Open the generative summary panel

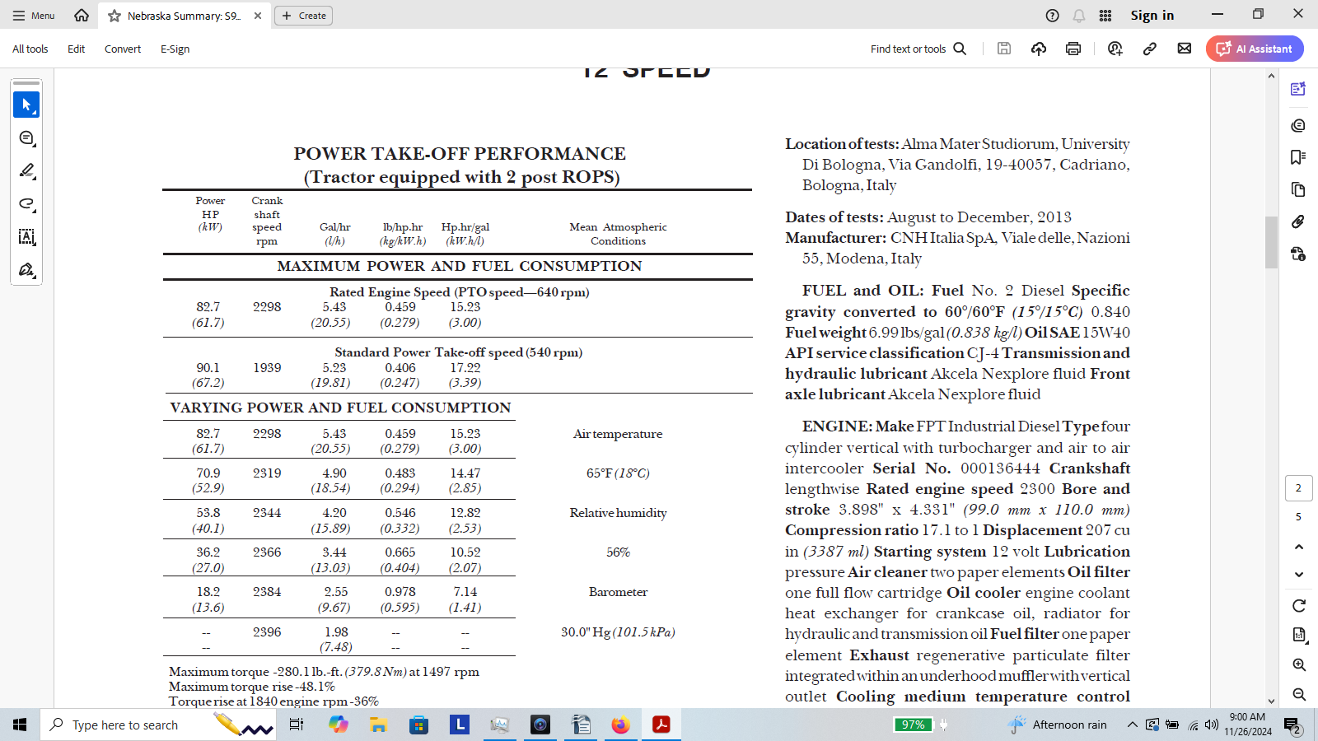(1298, 89)
